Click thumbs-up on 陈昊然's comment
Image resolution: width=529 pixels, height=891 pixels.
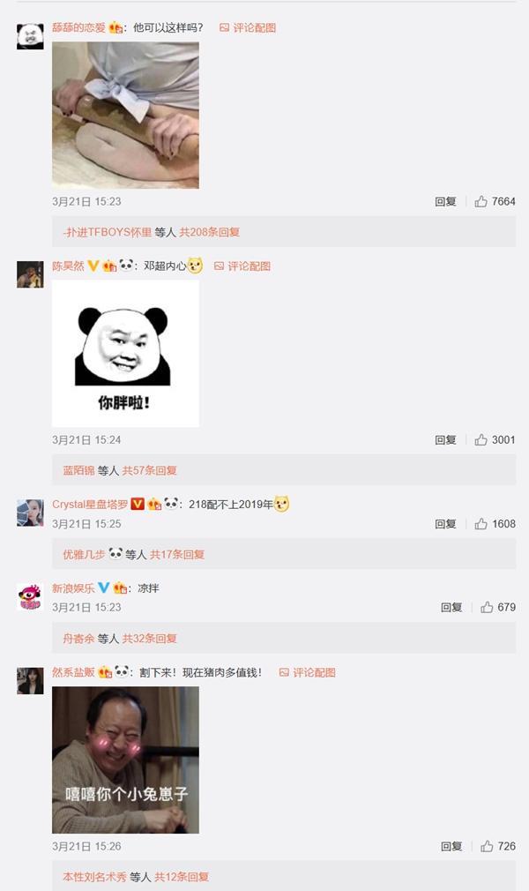pyautogui.click(x=481, y=440)
